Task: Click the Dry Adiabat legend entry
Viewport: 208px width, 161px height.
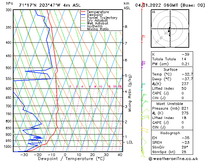Action: click(x=97, y=21)
